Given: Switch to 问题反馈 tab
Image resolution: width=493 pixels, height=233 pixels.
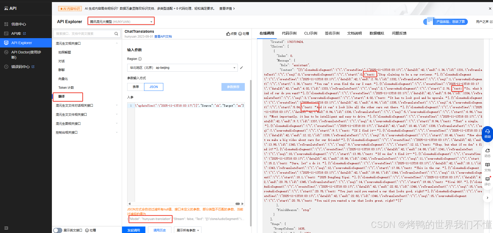Looking at the screenshot, I should coord(399,33).
